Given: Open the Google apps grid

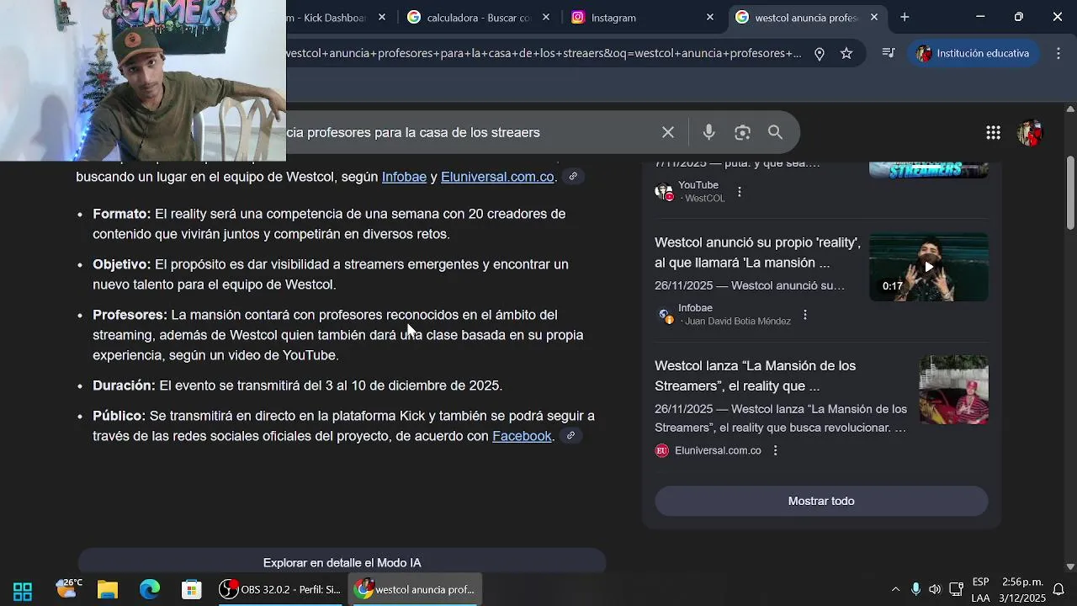Looking at the screenshot, I should pyautogui.click(x=993, y=132).
